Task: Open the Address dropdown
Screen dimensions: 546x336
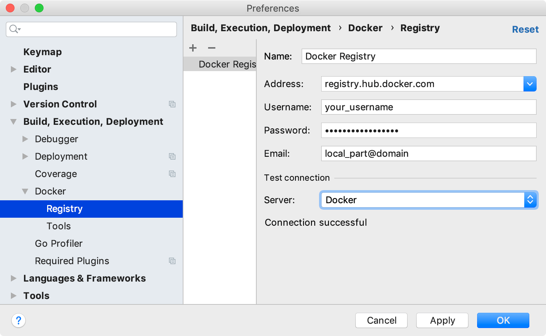Action: pos(530,84)
